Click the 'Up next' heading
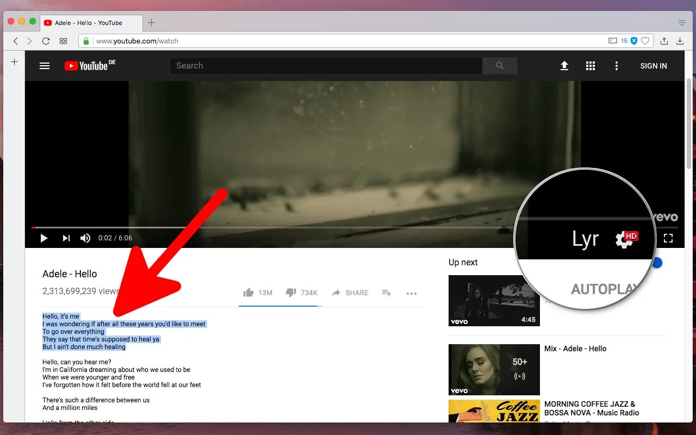The width and height of the screenshot is (696, 435). tap(463, 263)
